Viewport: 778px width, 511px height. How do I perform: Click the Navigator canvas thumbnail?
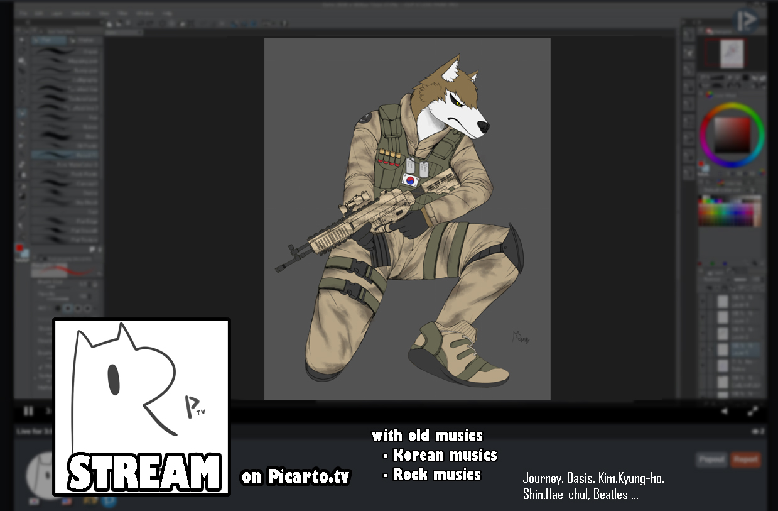pos(732,53)
